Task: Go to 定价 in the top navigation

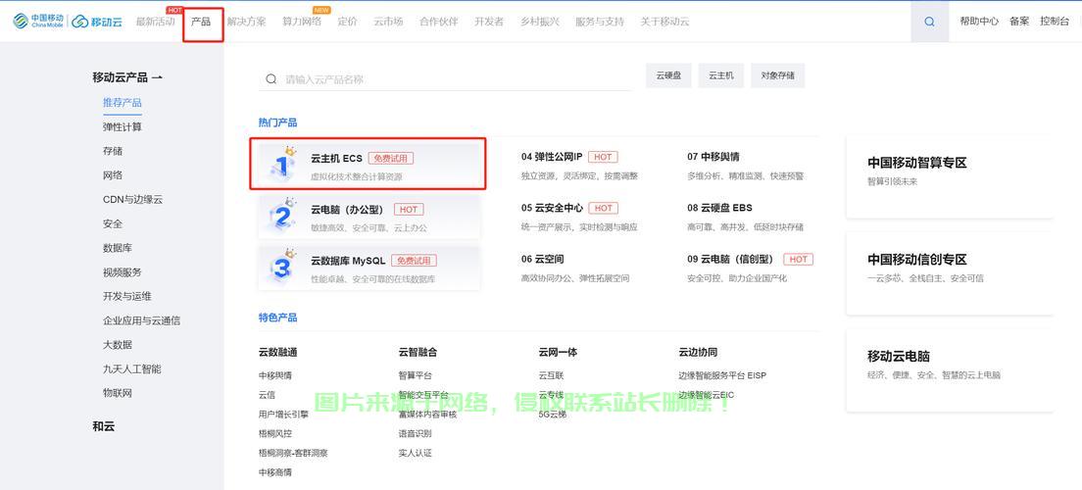Action: tap(347, 22)
